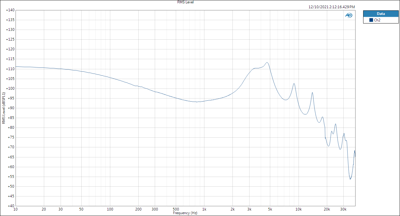
Task: Click the 20k x-axis label
Action: pyautogui.click(x=327, y=209)
